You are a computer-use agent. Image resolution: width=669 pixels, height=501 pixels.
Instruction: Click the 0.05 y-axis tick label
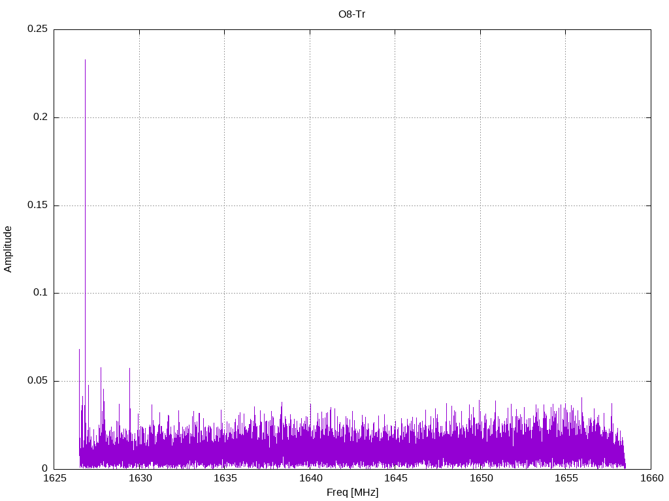[x=37, y=381]
